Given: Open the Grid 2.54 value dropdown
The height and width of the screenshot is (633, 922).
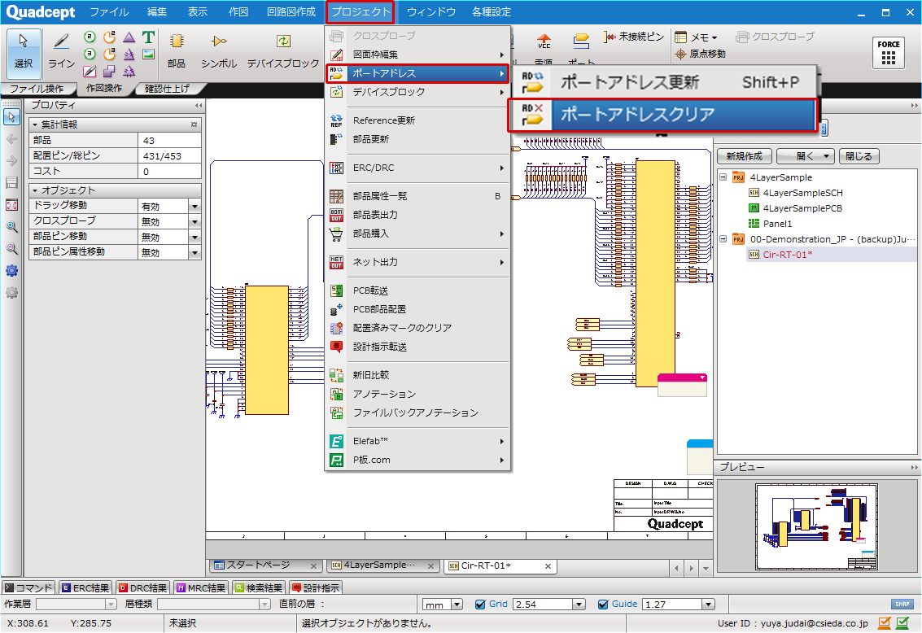Looking at the screenshot, I should [x=579, y=605].
